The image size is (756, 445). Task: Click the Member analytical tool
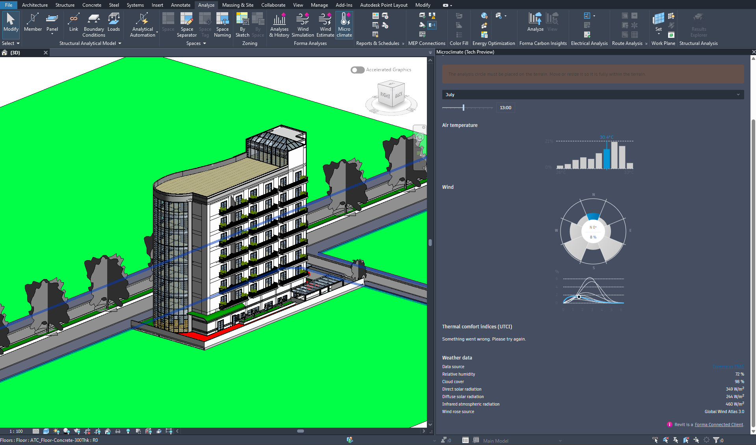tap(33, 22)
